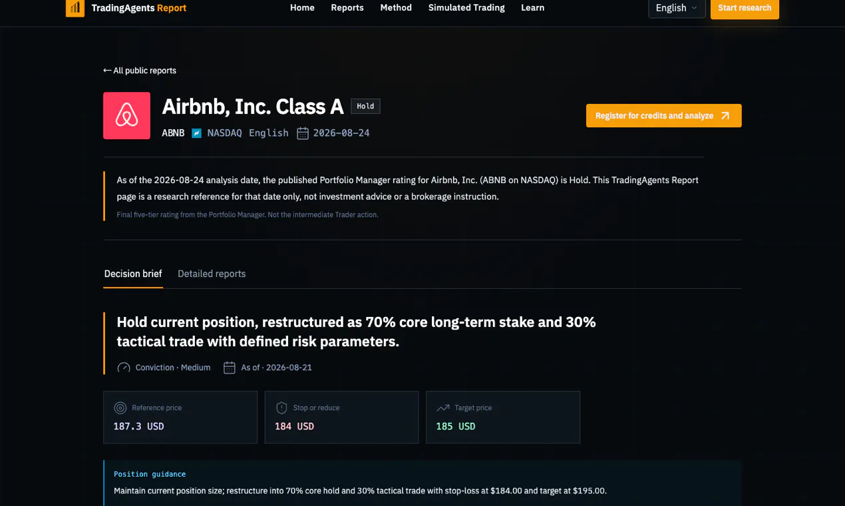Click the target icon in Reference price card
The width and height of the screenshot is (845, 506).
(x=120, y=408)
